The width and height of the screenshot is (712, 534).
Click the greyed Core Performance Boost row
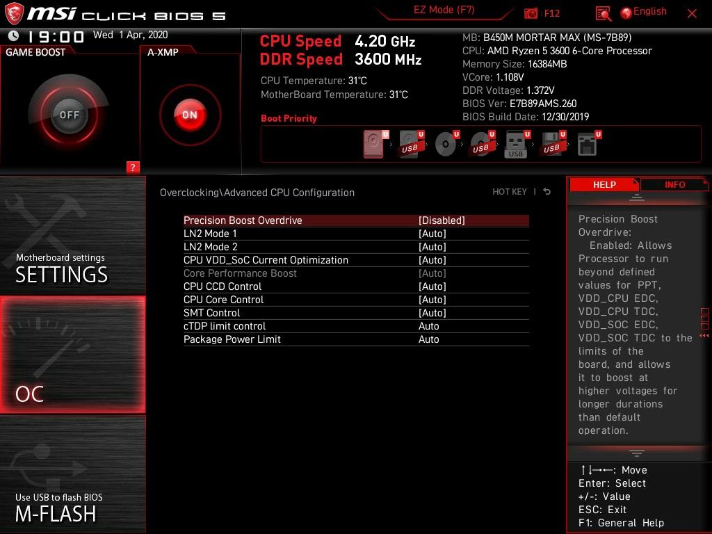click(x=356, y=273)
